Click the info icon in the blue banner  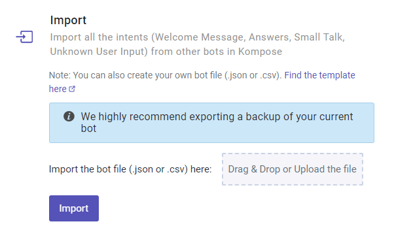tap(69, 116)
